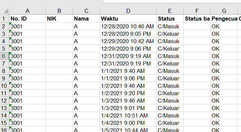241x132 pixels.
Task: Select empty NIK cell in row 5
Action: pos(59,49)
